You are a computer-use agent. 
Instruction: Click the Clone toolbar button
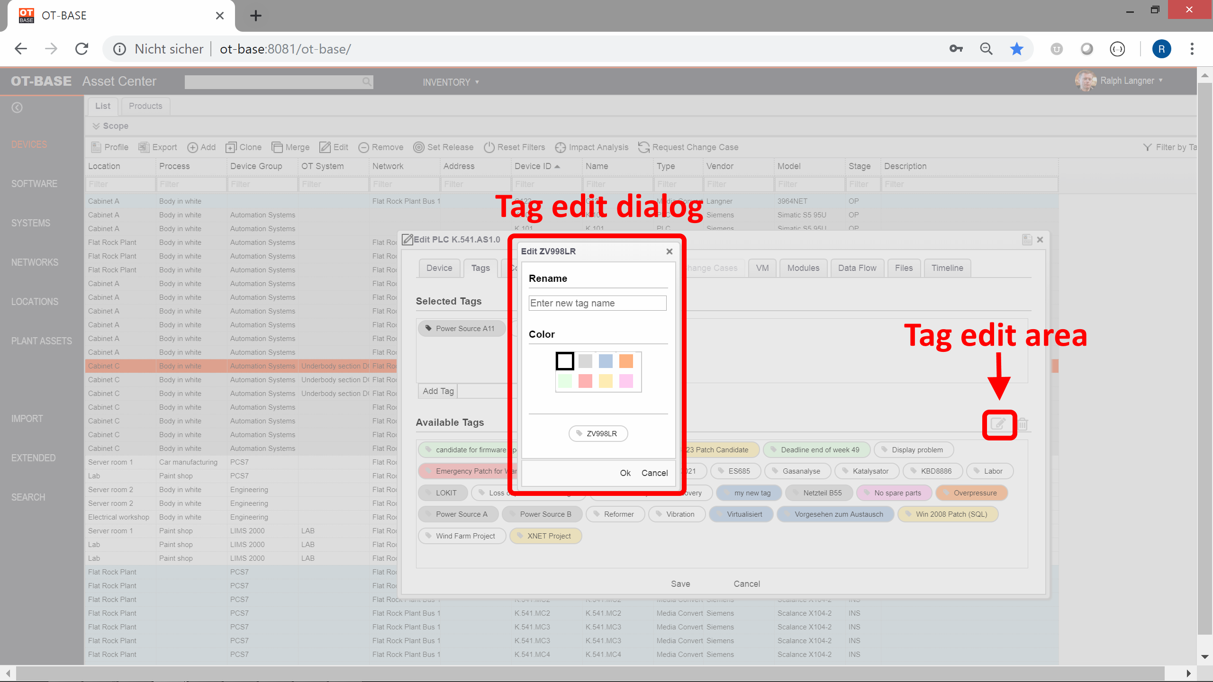click(244, 147)
